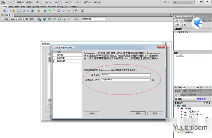
Task: Click New CSS Rule icon in CSS panel
Action: tap(201, 87)
